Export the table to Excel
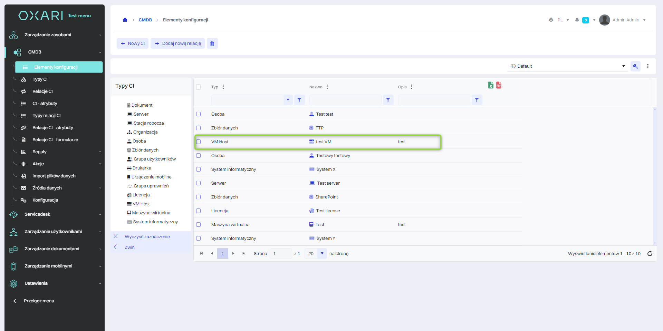Viewport: 663px width, 331px height. (490, 85)
